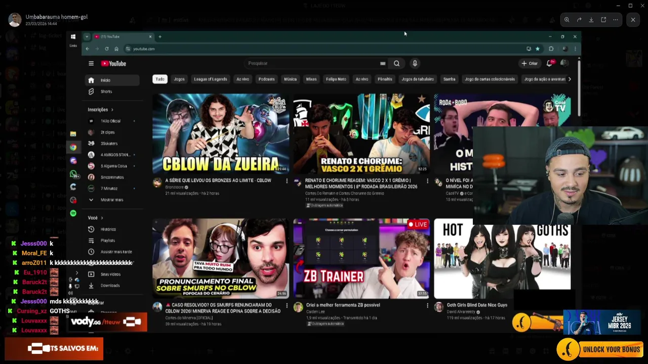Download the media from viewer toolbar
Image resolution: width=648 pixels, height=364 pixels.
tap(591, 20)
